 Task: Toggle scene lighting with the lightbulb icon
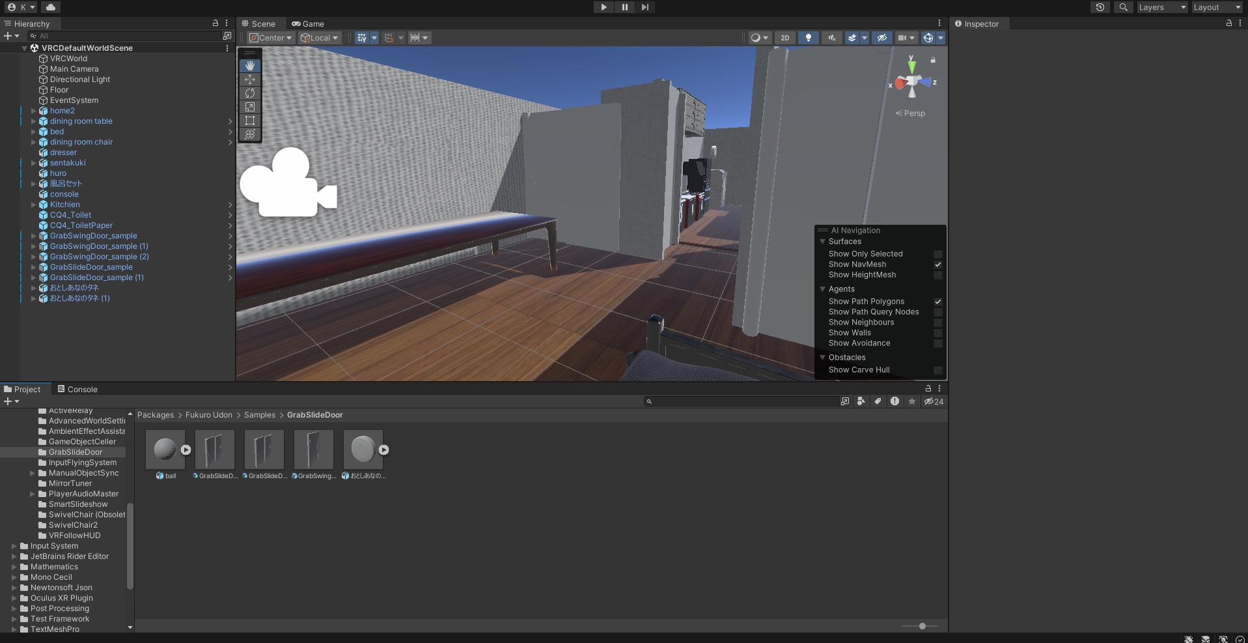pos(809,38)
